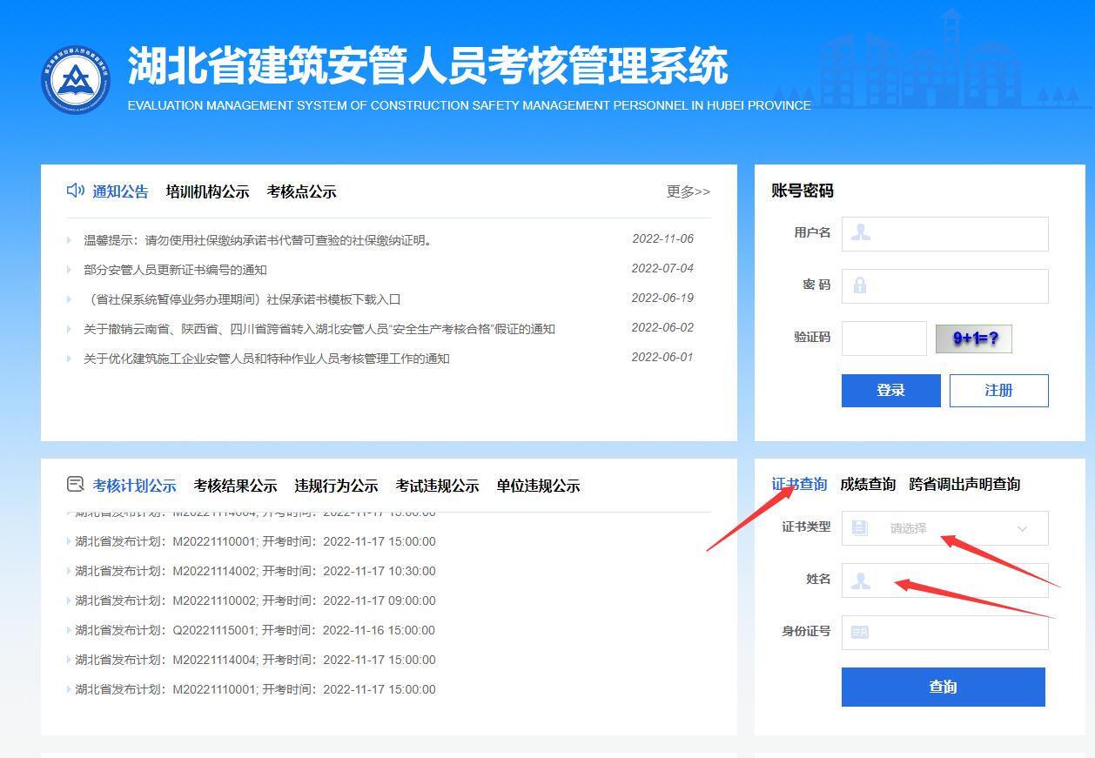Switch to 证书查询 tab
This screenshot has height=758, width=1095.
pyautogui.click(x=799, y=484)
